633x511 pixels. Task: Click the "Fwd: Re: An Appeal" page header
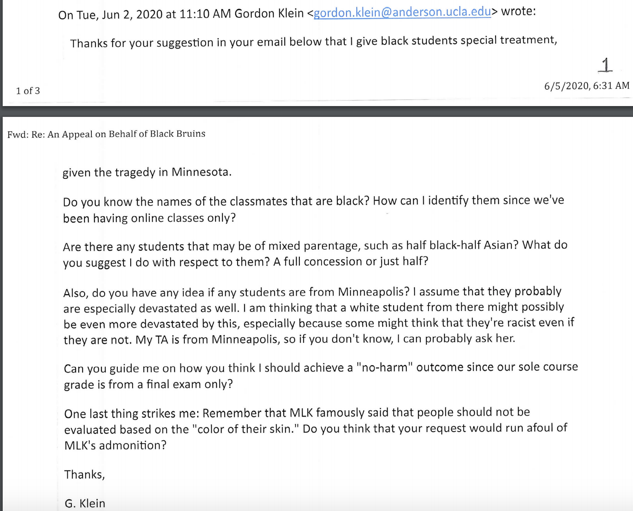pyautogui.click(x=106, y=134)
